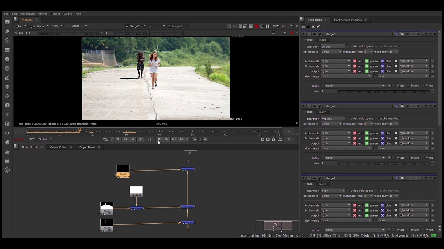Viewport: 444px width, 249px height.
Task: Play backward in the viewer
Action: point(140,139)
